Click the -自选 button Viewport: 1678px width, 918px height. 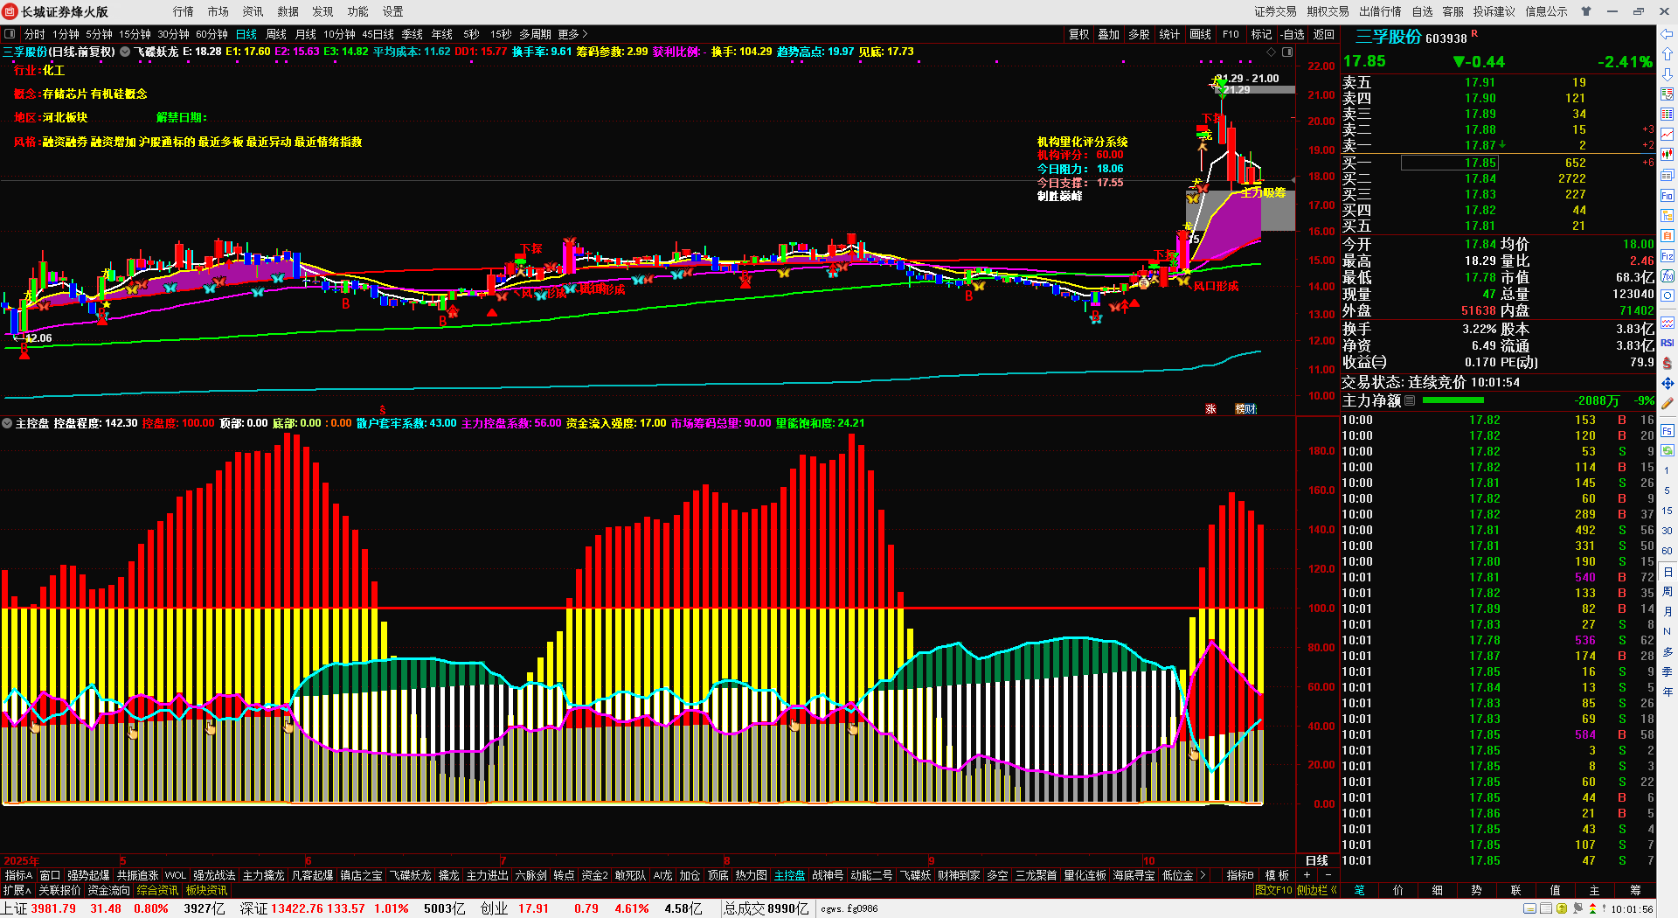[x=1293, y=34]
